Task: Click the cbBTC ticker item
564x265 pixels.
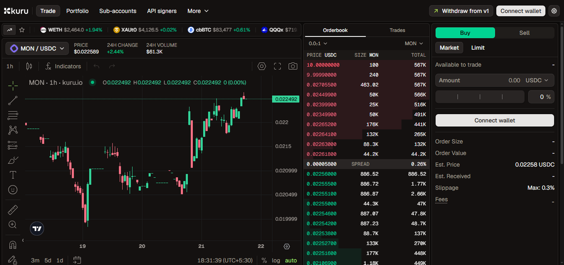Action: pyautogui.click(x=219, y=30)
